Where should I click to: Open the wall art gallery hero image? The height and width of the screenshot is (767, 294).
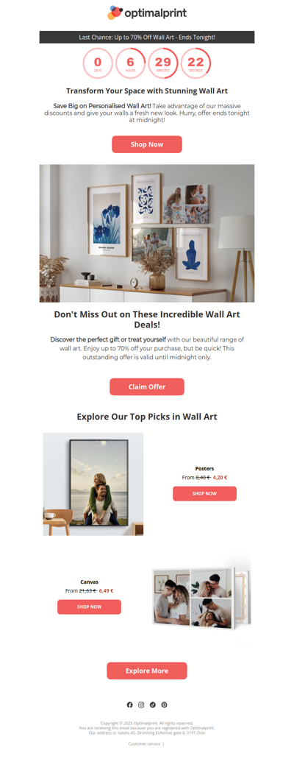tap(147, 233)
